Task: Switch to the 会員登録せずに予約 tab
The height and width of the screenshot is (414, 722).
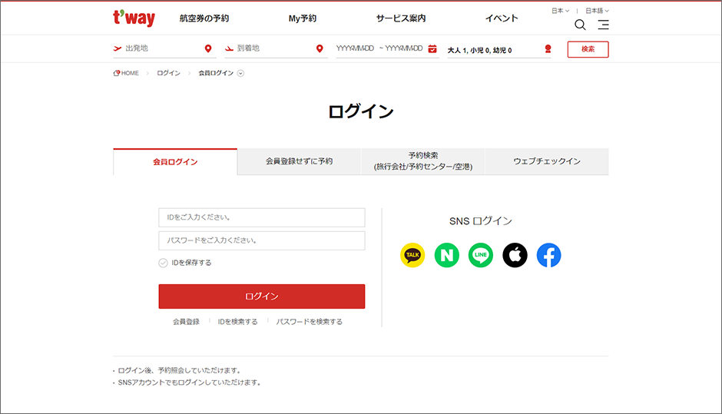Action: (x=299, y=162)
